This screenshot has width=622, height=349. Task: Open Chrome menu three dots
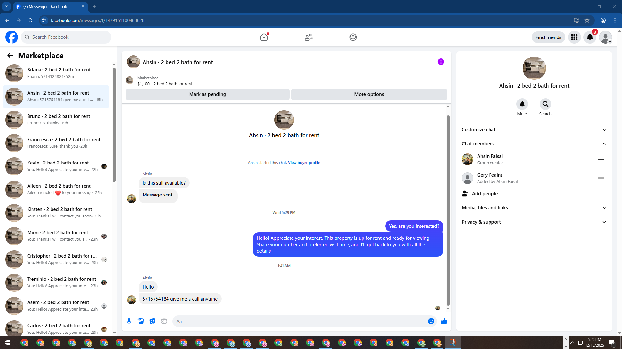(615, 20)
